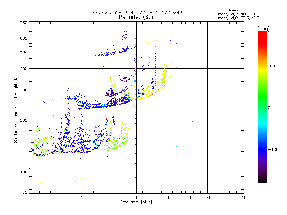Click the '4' frequency tick label

[136, 197]
